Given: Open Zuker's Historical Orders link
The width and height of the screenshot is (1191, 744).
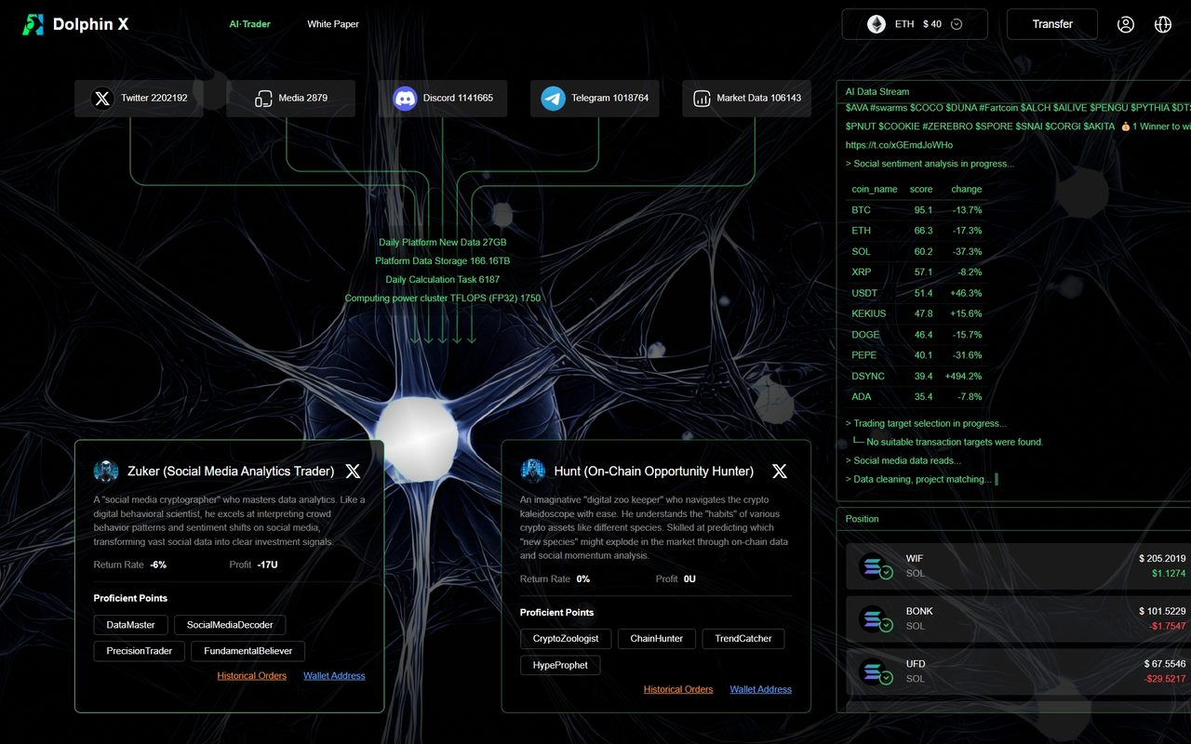Looking at the screenshot, I should pyautogui.click(x=252, y=676).
